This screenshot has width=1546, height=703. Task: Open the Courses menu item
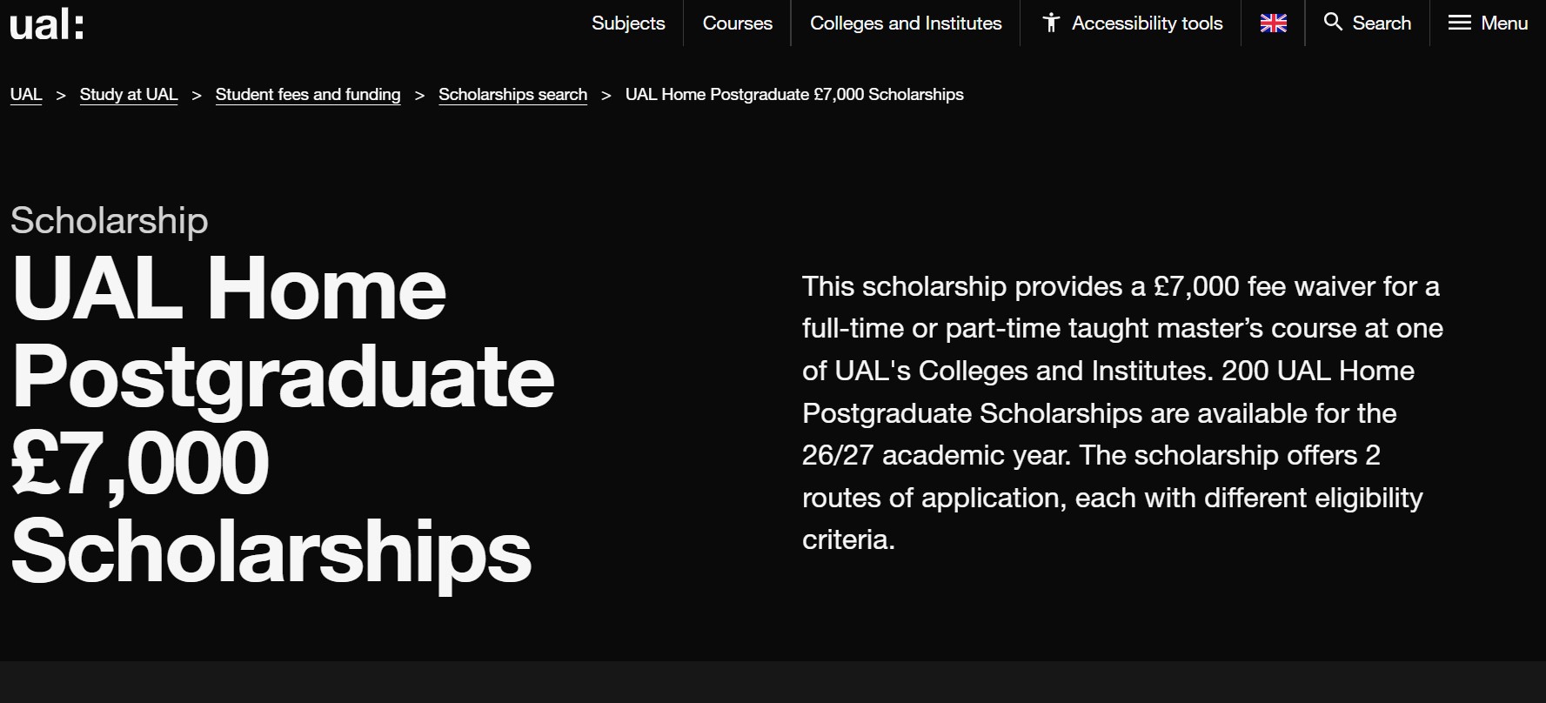coord(736,23)
